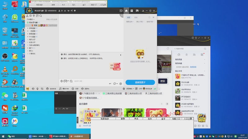
Task: Expand the 一匹狂狼 sub-channel
Action: coord(28,31)
